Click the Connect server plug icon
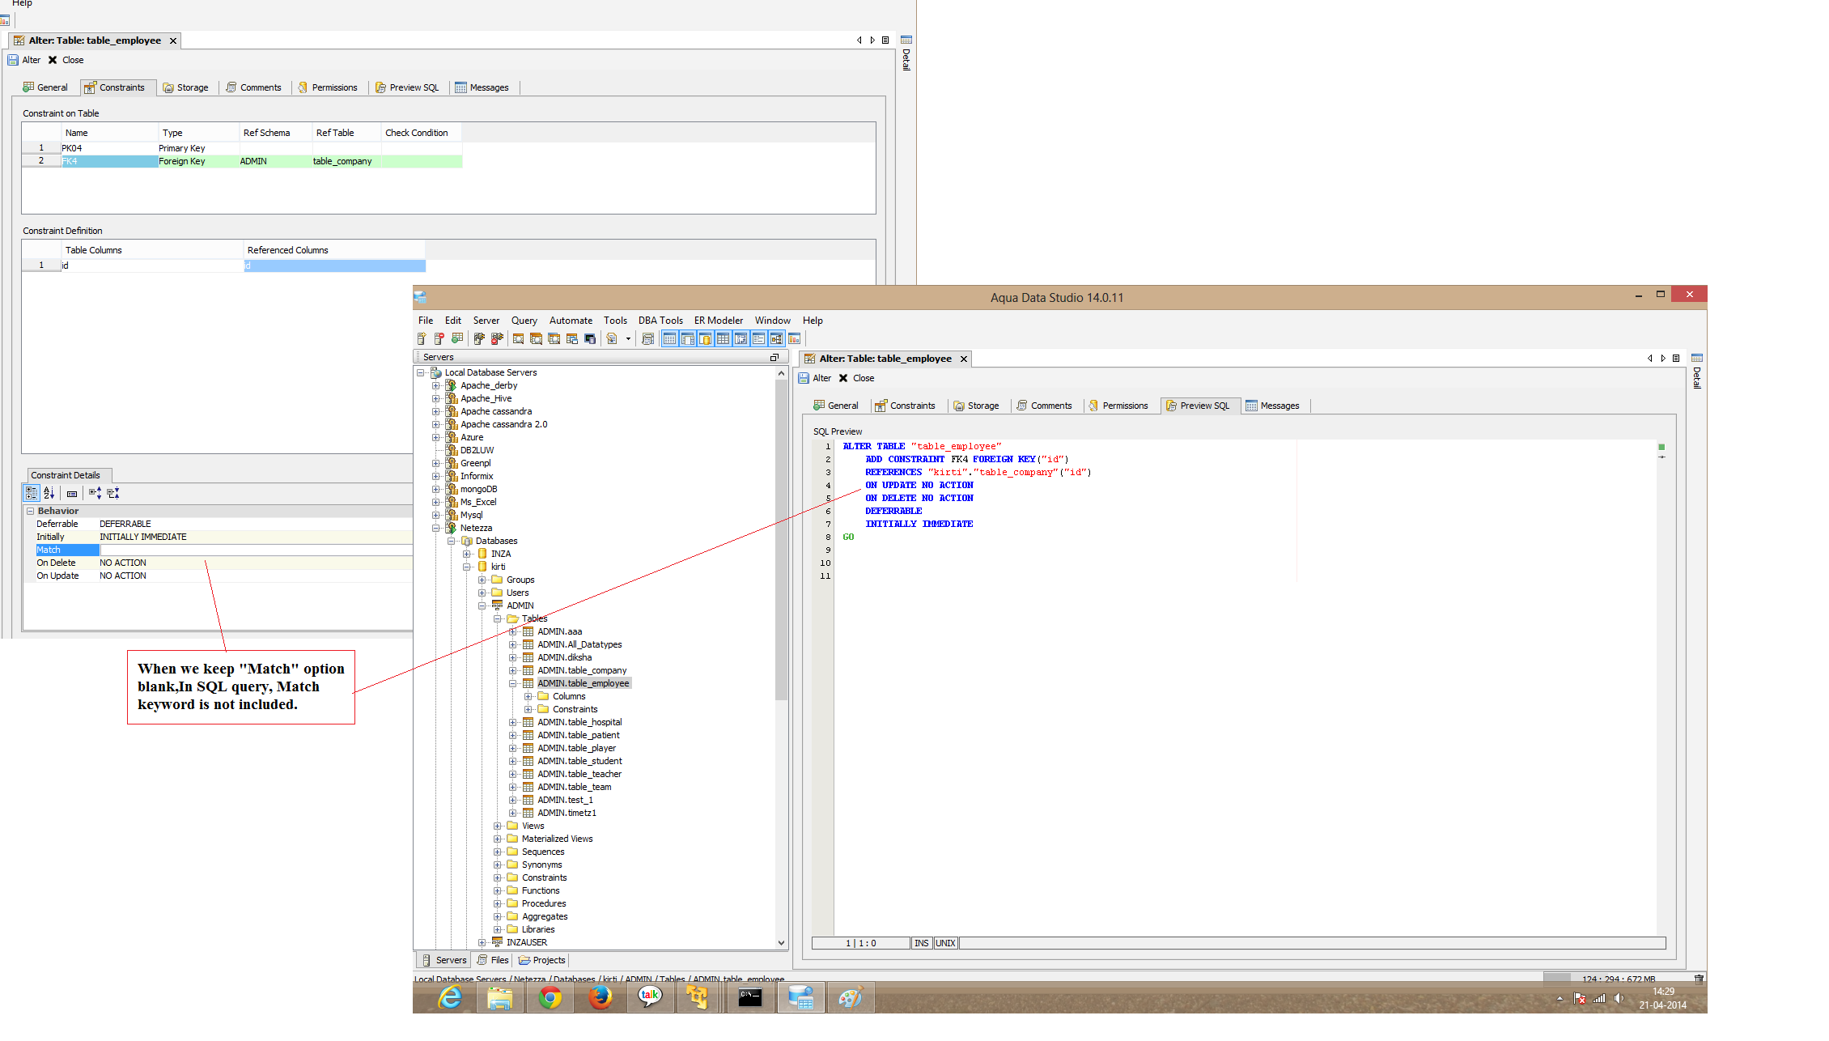Image resolution: width=1829 pixels, height=1041 pixels. click(x=479, y=339)
